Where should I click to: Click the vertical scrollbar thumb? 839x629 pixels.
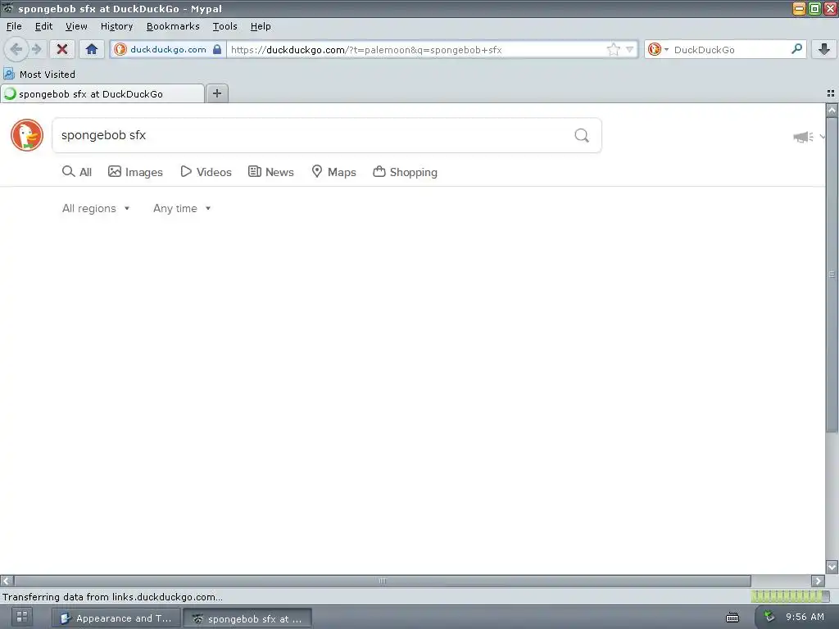click(832, 275)
